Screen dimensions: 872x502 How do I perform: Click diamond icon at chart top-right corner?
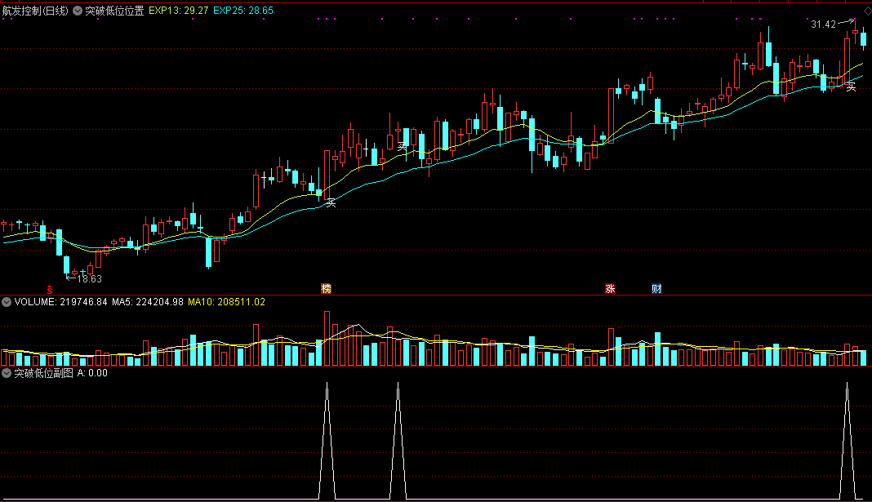[x=867, y=11]
